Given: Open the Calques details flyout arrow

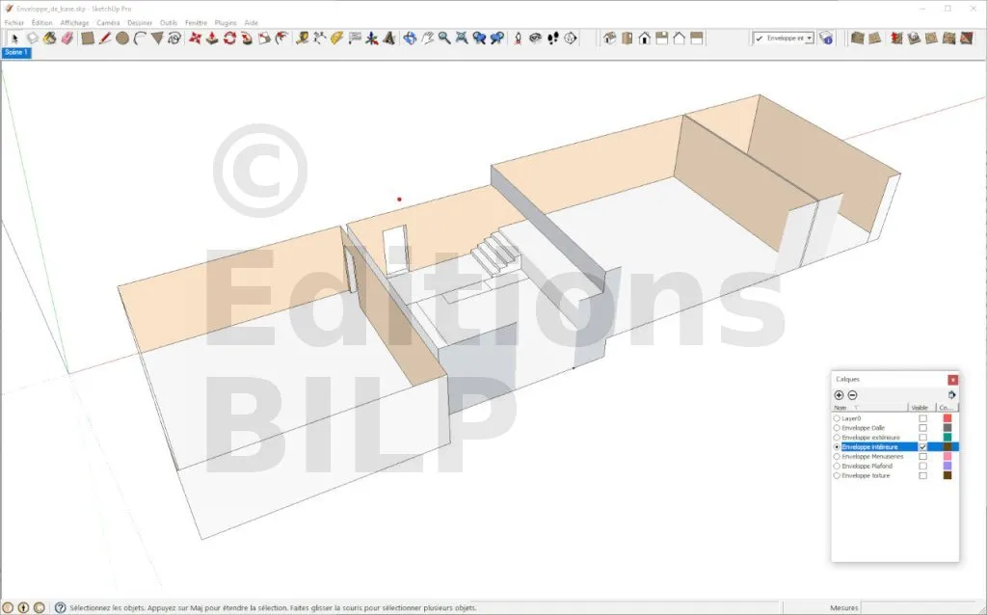Looking at the screenshot, I should (951, 395).
